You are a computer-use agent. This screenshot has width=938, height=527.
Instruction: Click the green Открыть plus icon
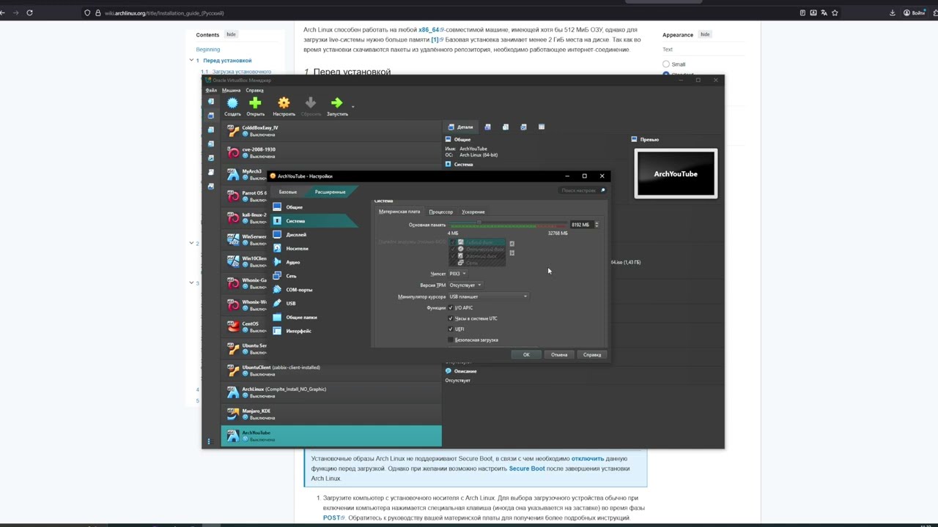[x=255, y=103]
